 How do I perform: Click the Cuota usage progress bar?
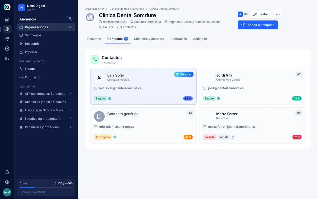[46, 188]
